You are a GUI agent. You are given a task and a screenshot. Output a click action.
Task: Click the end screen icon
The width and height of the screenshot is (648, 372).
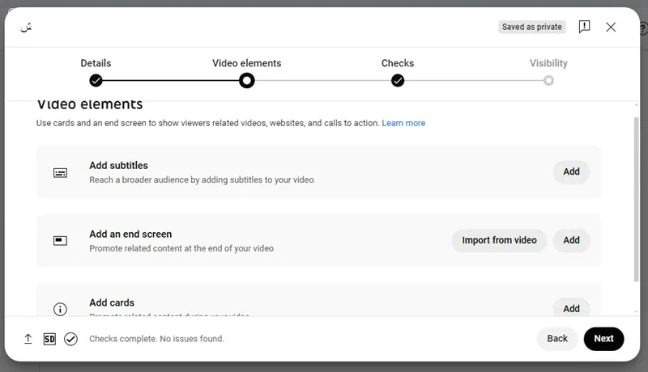(60, 240)
